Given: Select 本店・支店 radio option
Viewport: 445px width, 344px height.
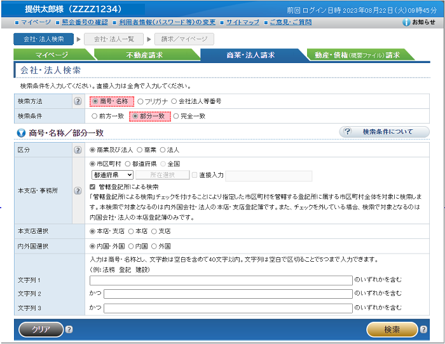Looking at the screenshot, I should (92, 231).
